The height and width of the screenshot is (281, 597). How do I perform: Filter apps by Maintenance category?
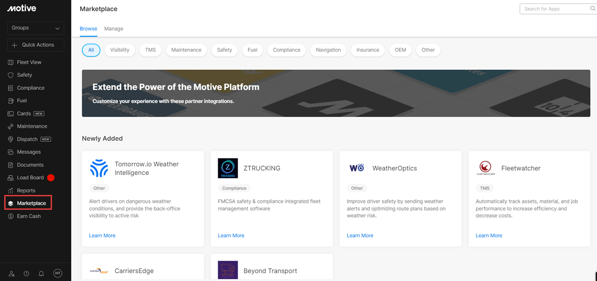click(x=186, y=50)
